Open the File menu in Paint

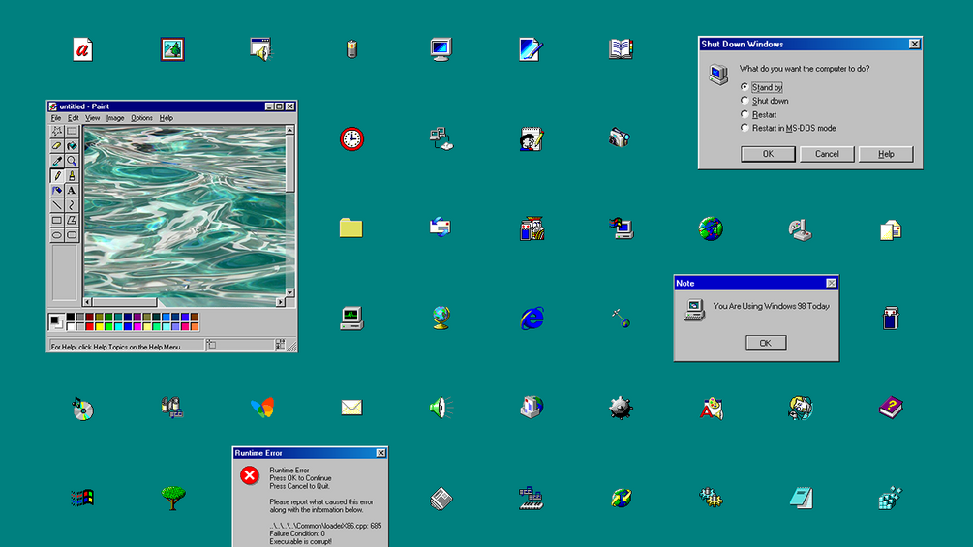tap(56, 118)
